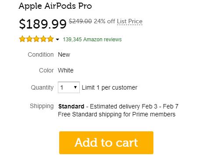This screenshot has width=199, height=159.
Task: Click the crossed-out $249.00 price
Action: [x=80, y=21]
